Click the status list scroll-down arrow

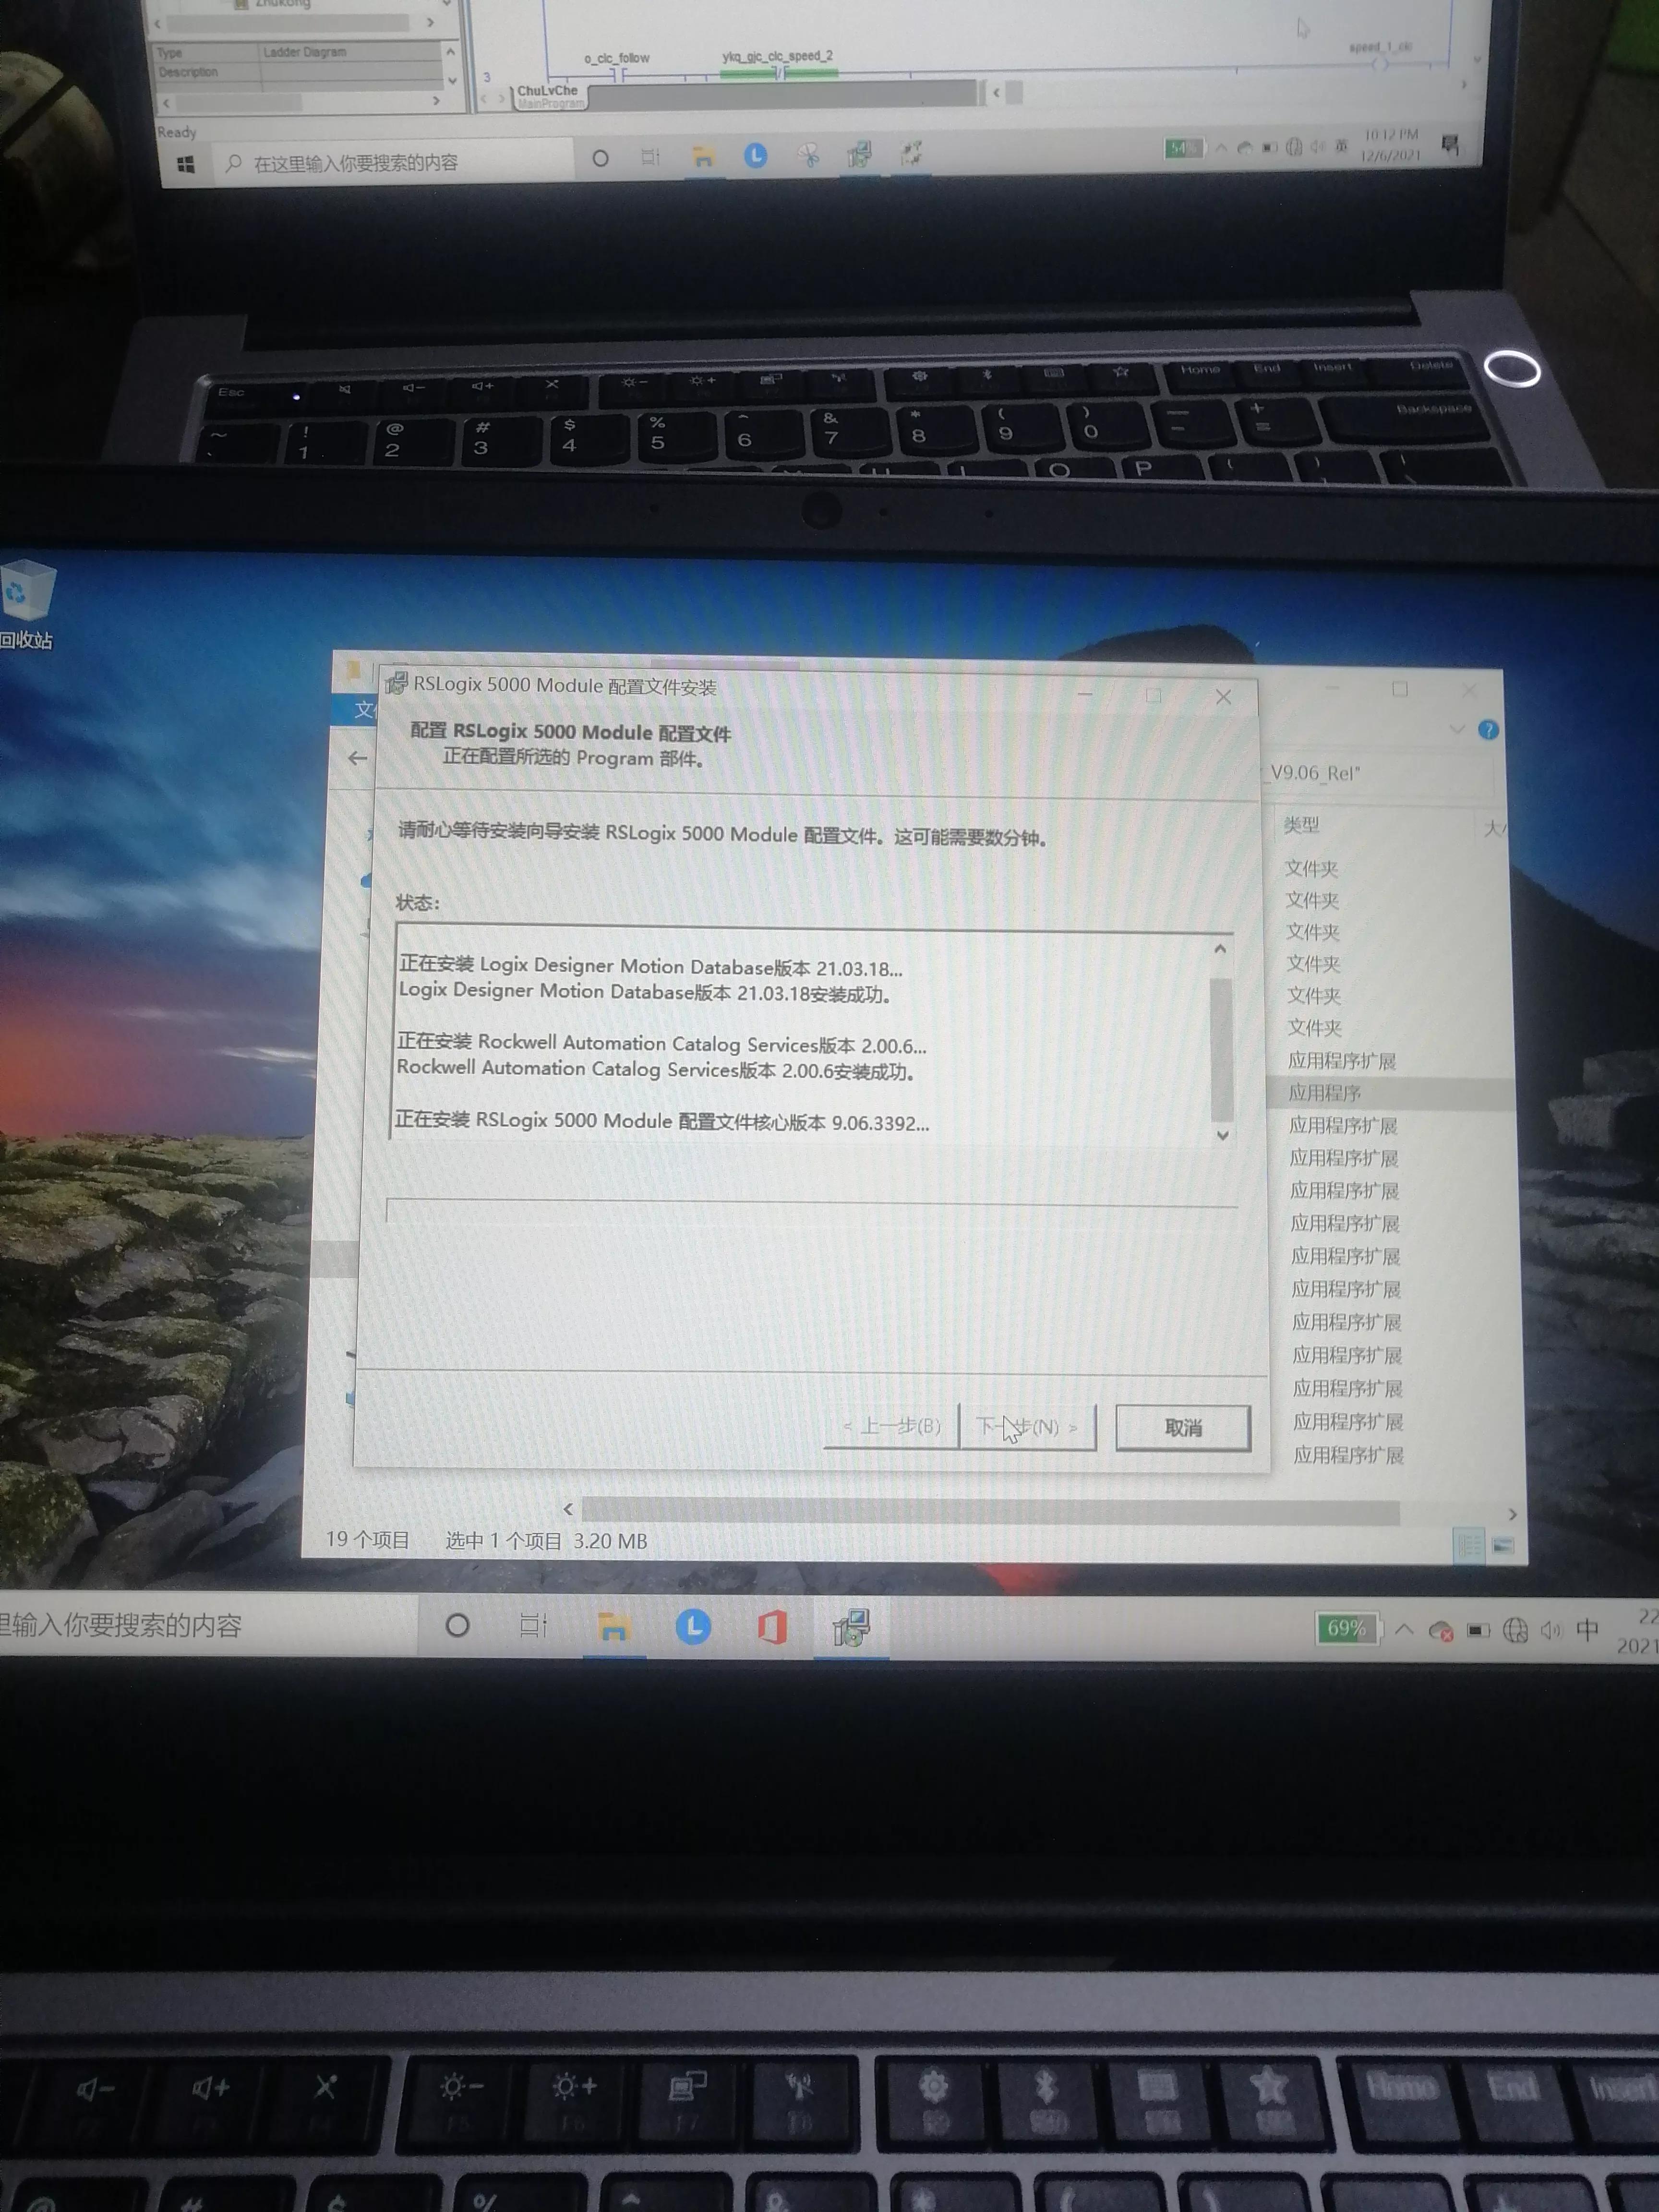(1222, 1136)
